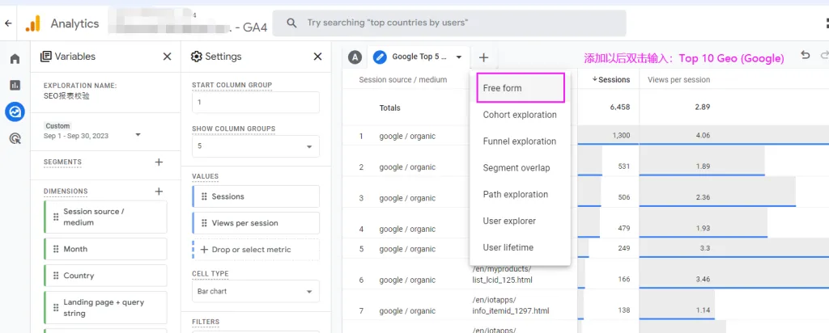The width and height of the screenshot is (829, 333).
Task: Grab the Session source / medium drag handle
Action: [x=56, y=217]
